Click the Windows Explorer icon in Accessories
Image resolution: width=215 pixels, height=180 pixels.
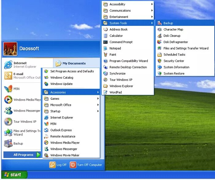(105, 86)
